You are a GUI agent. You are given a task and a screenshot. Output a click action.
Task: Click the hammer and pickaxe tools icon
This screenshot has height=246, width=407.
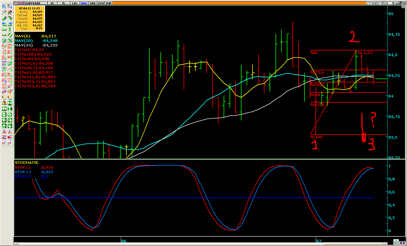[x=10, y=12]
